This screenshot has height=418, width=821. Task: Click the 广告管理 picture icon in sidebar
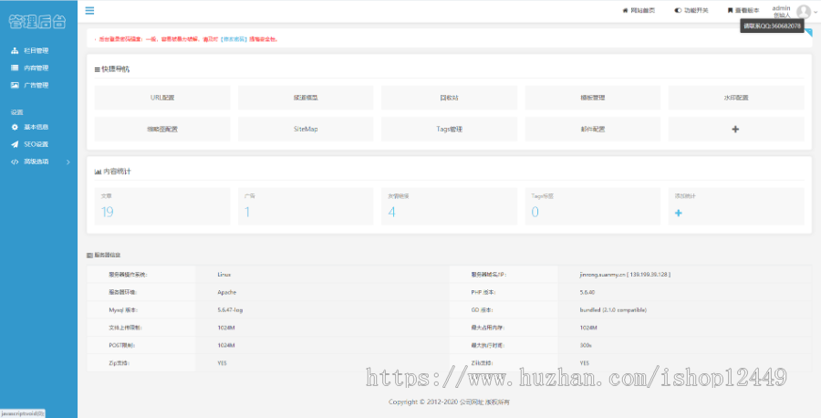tap(15, 85)
